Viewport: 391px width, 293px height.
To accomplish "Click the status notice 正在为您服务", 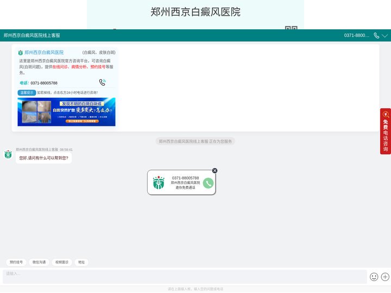I will [x=195, y=141].
